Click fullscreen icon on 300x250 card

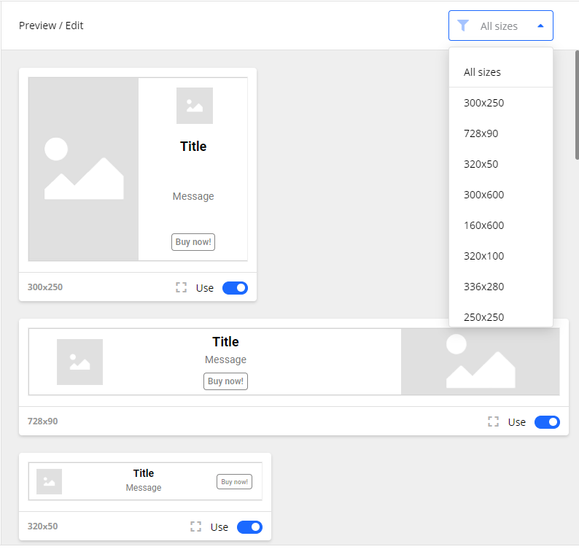[182, 287]
